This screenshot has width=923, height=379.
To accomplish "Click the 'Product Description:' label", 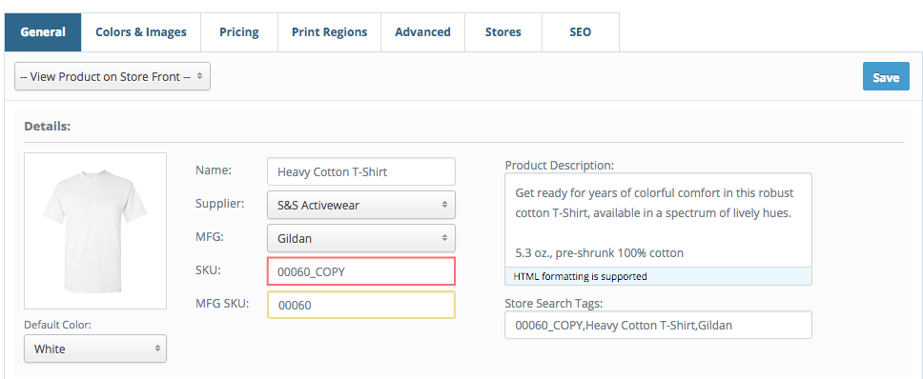I will click(559, 165).
